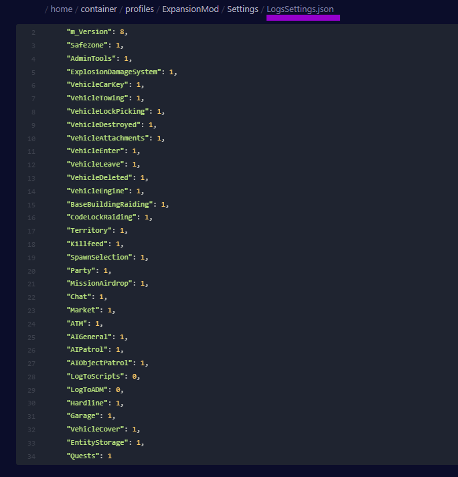
Task: Select the "Killfeed" line in editor
Action: 86,244
